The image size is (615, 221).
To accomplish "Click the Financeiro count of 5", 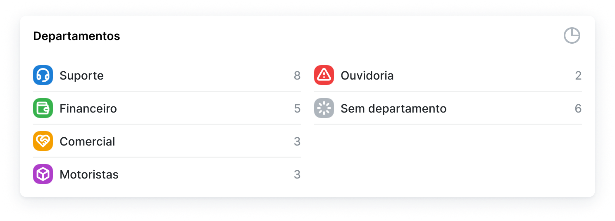I will pyautogui.click(x=297, y=109).
